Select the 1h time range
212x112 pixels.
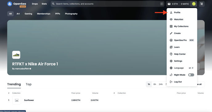click(149, 84)
